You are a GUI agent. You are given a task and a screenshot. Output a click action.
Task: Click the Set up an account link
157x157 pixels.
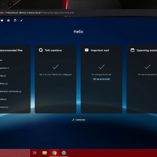101,79
